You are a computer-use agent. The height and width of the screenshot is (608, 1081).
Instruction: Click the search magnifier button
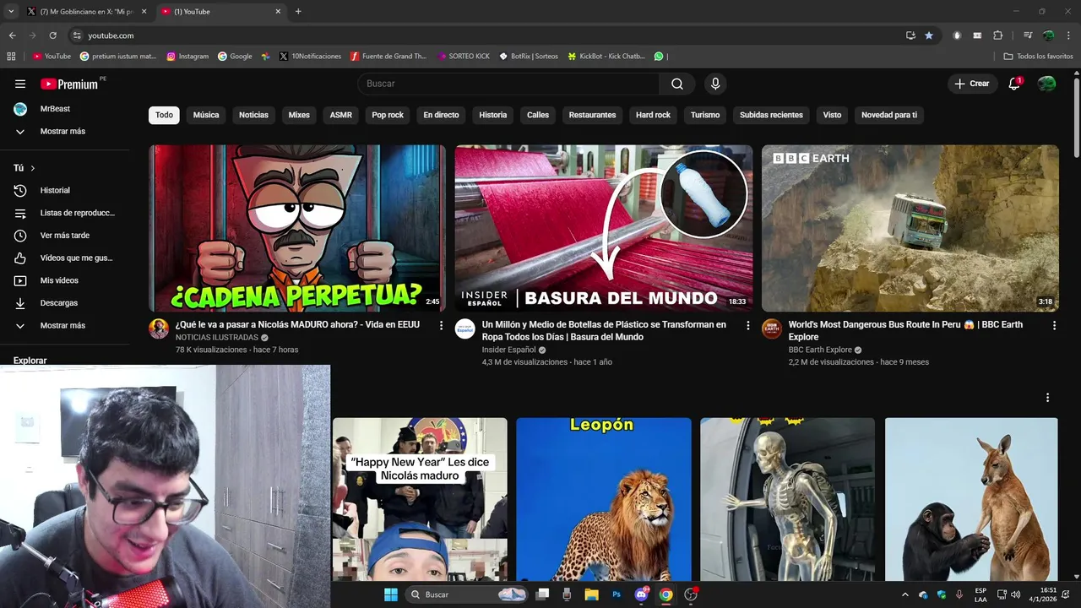(x=677, y=84)
